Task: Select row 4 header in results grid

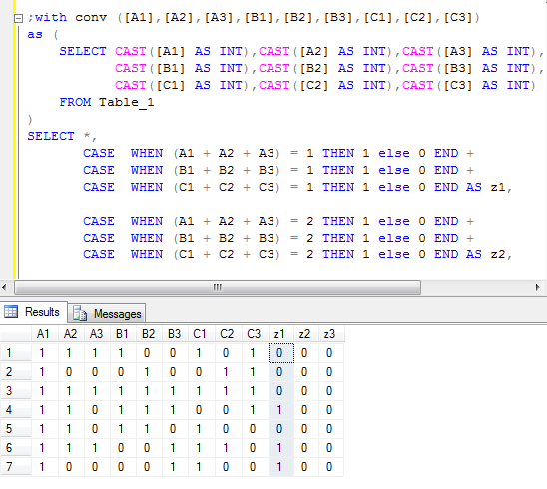Action: (15, 410)
